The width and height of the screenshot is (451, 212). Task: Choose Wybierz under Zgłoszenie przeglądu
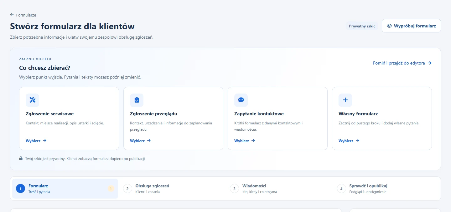(x=140, y=141)
